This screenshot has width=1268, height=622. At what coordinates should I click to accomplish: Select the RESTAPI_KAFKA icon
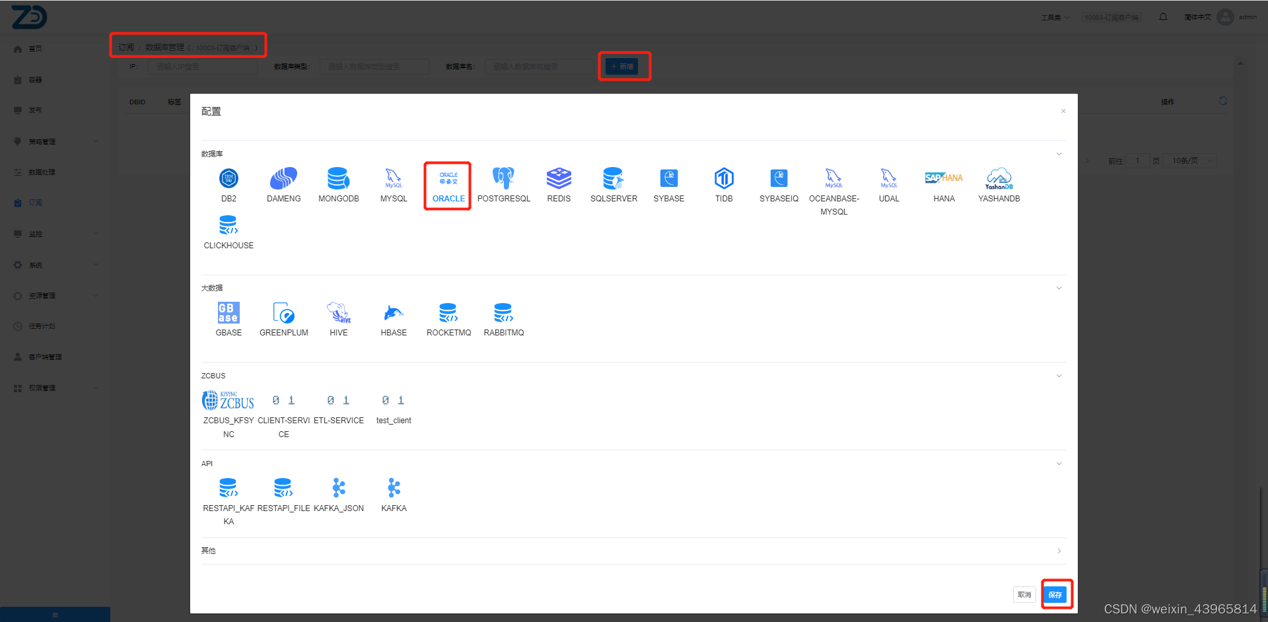point(229,488)
